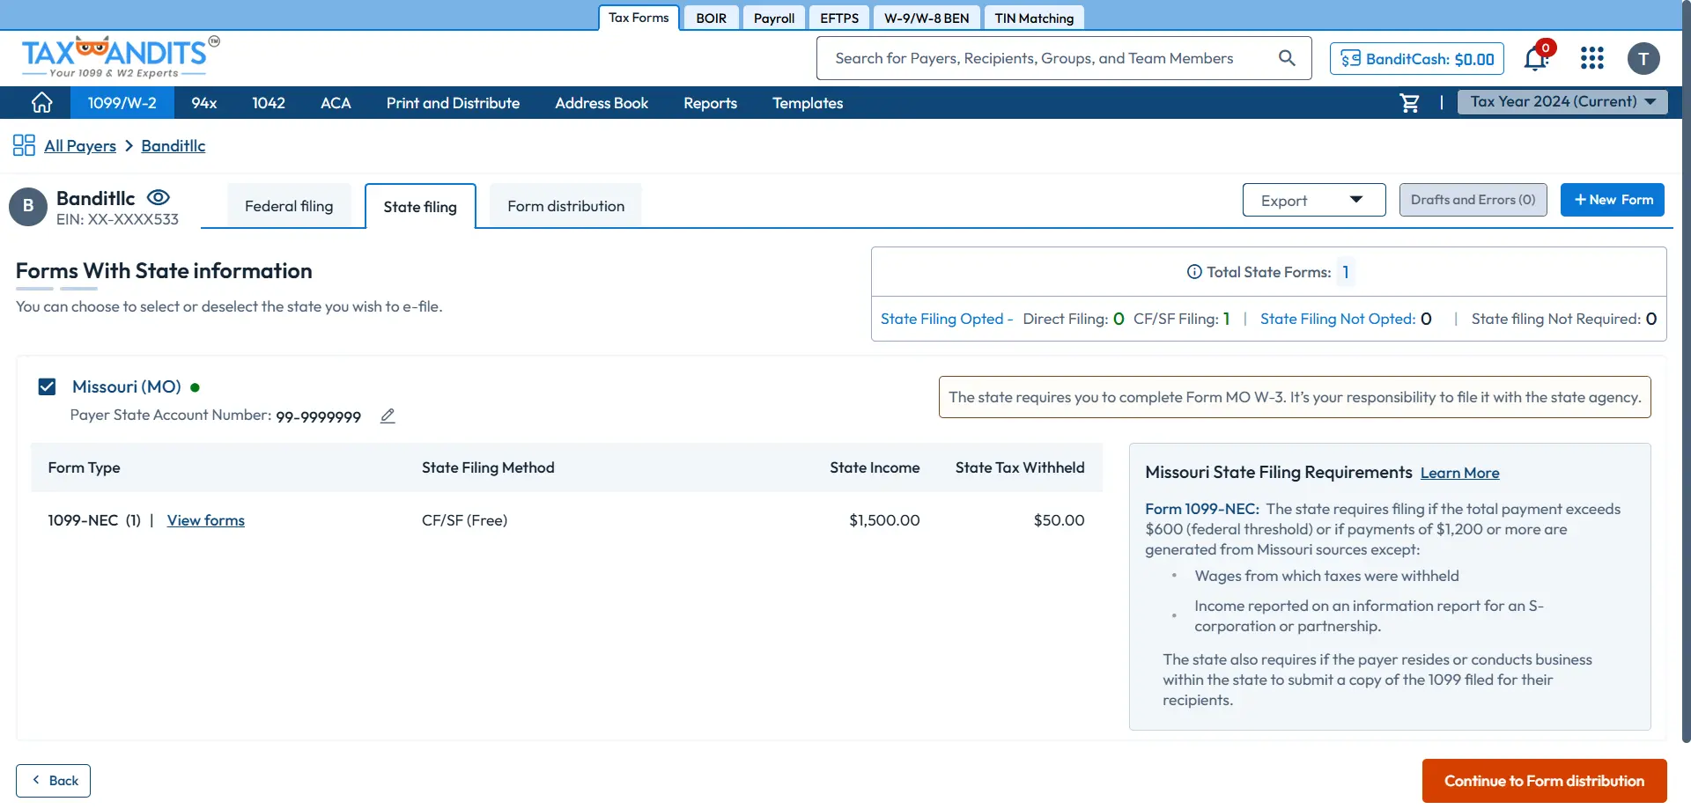Click the BanditCash $0.00 button
This screenshot has width=1691, height=809.
coord(1417,59)
